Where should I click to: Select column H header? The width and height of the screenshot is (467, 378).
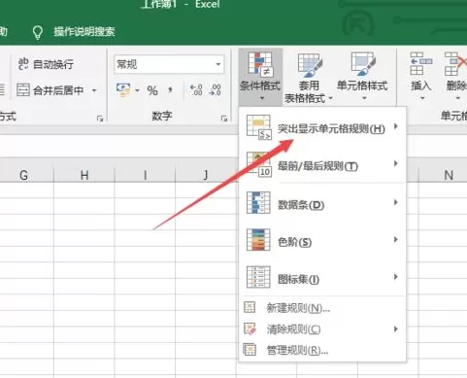pyautogui.click(x=84, y=175)
